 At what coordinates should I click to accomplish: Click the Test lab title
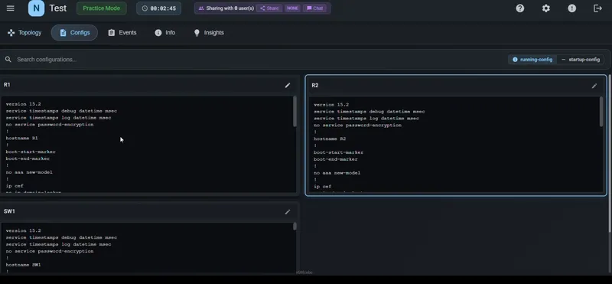tap(58, 8)
